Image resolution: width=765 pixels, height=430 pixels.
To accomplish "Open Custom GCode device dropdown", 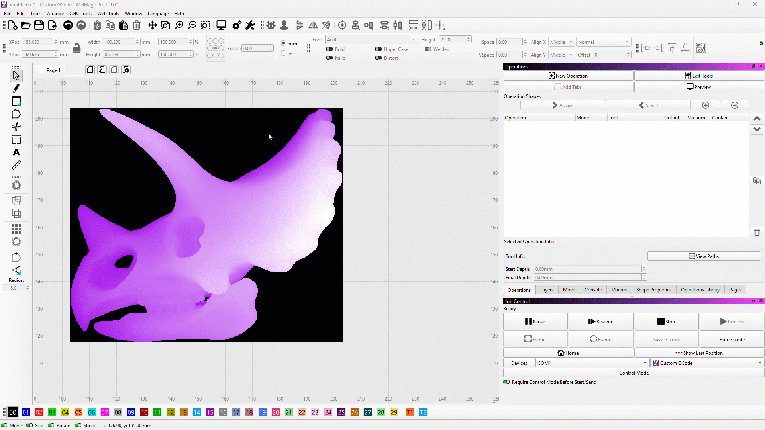I will click(x=707, y=363).
